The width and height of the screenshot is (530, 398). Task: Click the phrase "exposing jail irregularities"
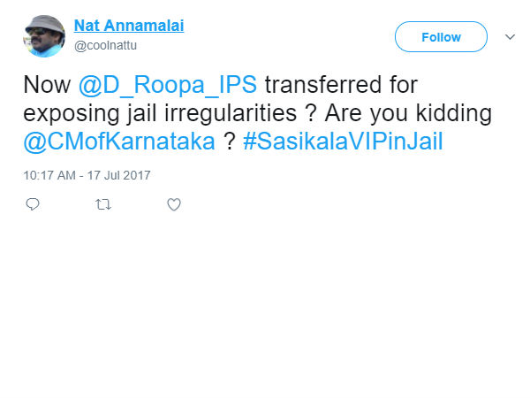[148, 114]
